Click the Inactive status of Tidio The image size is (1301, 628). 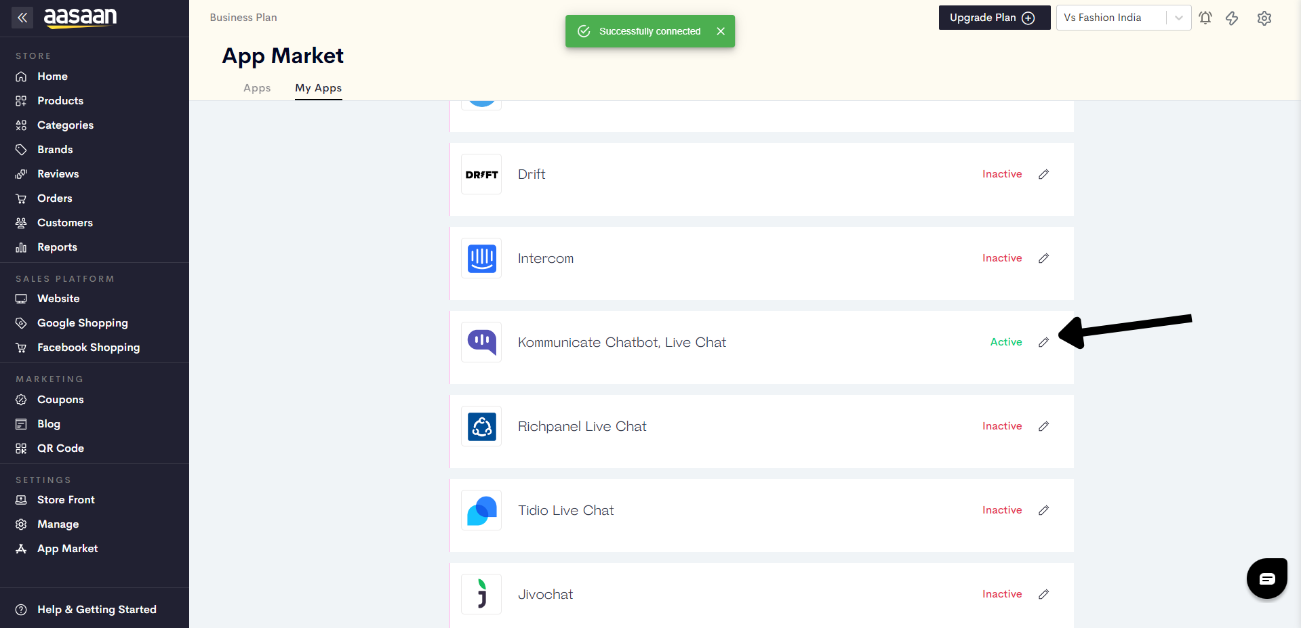pos(1002,510)
